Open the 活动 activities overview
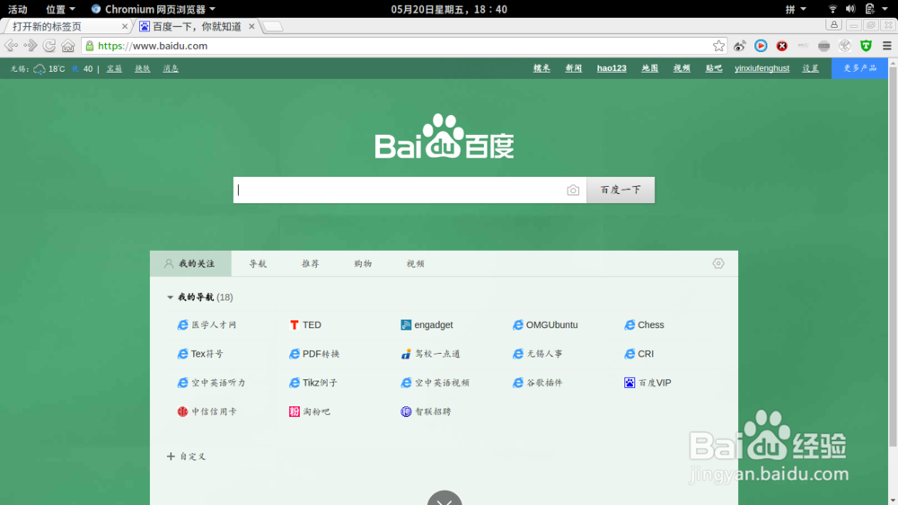Screen dimensions: 898x505 pos(17,9)
